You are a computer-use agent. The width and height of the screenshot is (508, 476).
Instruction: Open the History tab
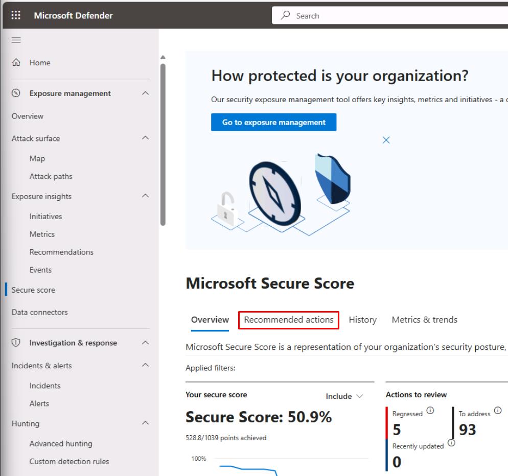pos(362,320)
